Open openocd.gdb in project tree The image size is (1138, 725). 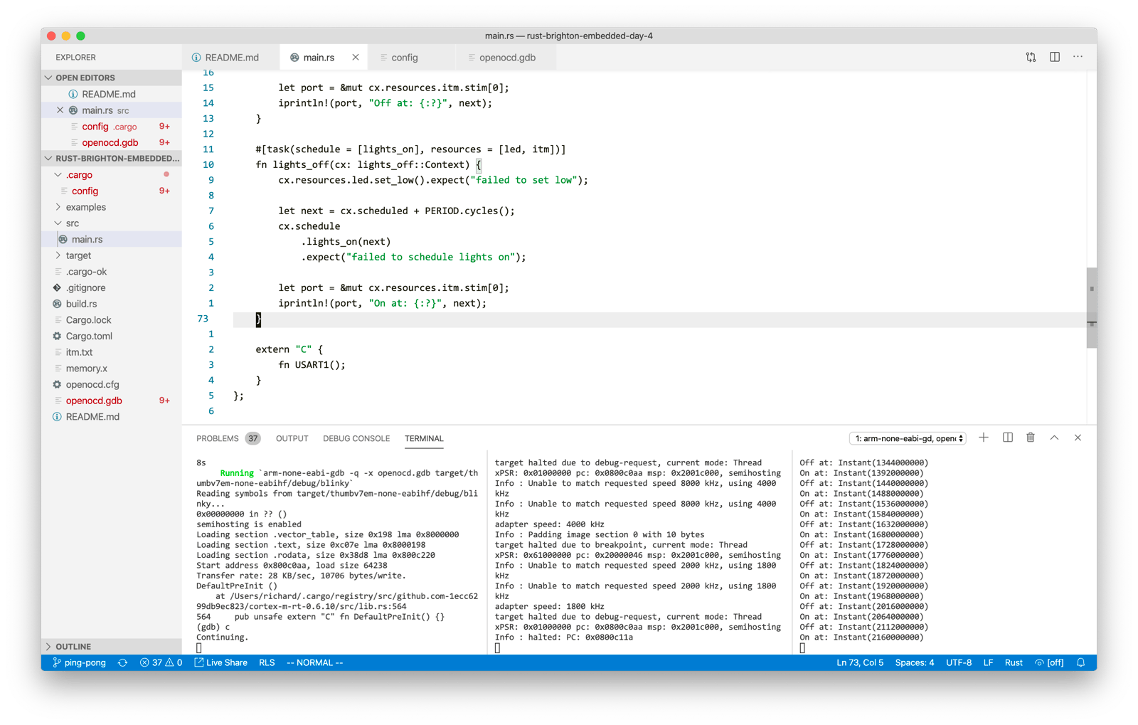coord(111,401)
